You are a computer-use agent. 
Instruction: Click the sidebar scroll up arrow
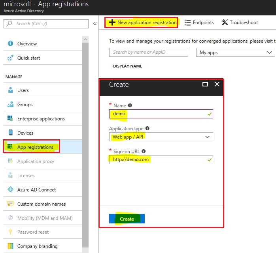click(85, 39)
